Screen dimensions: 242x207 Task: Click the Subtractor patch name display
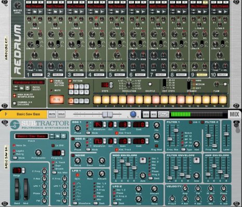coord(31,136)
